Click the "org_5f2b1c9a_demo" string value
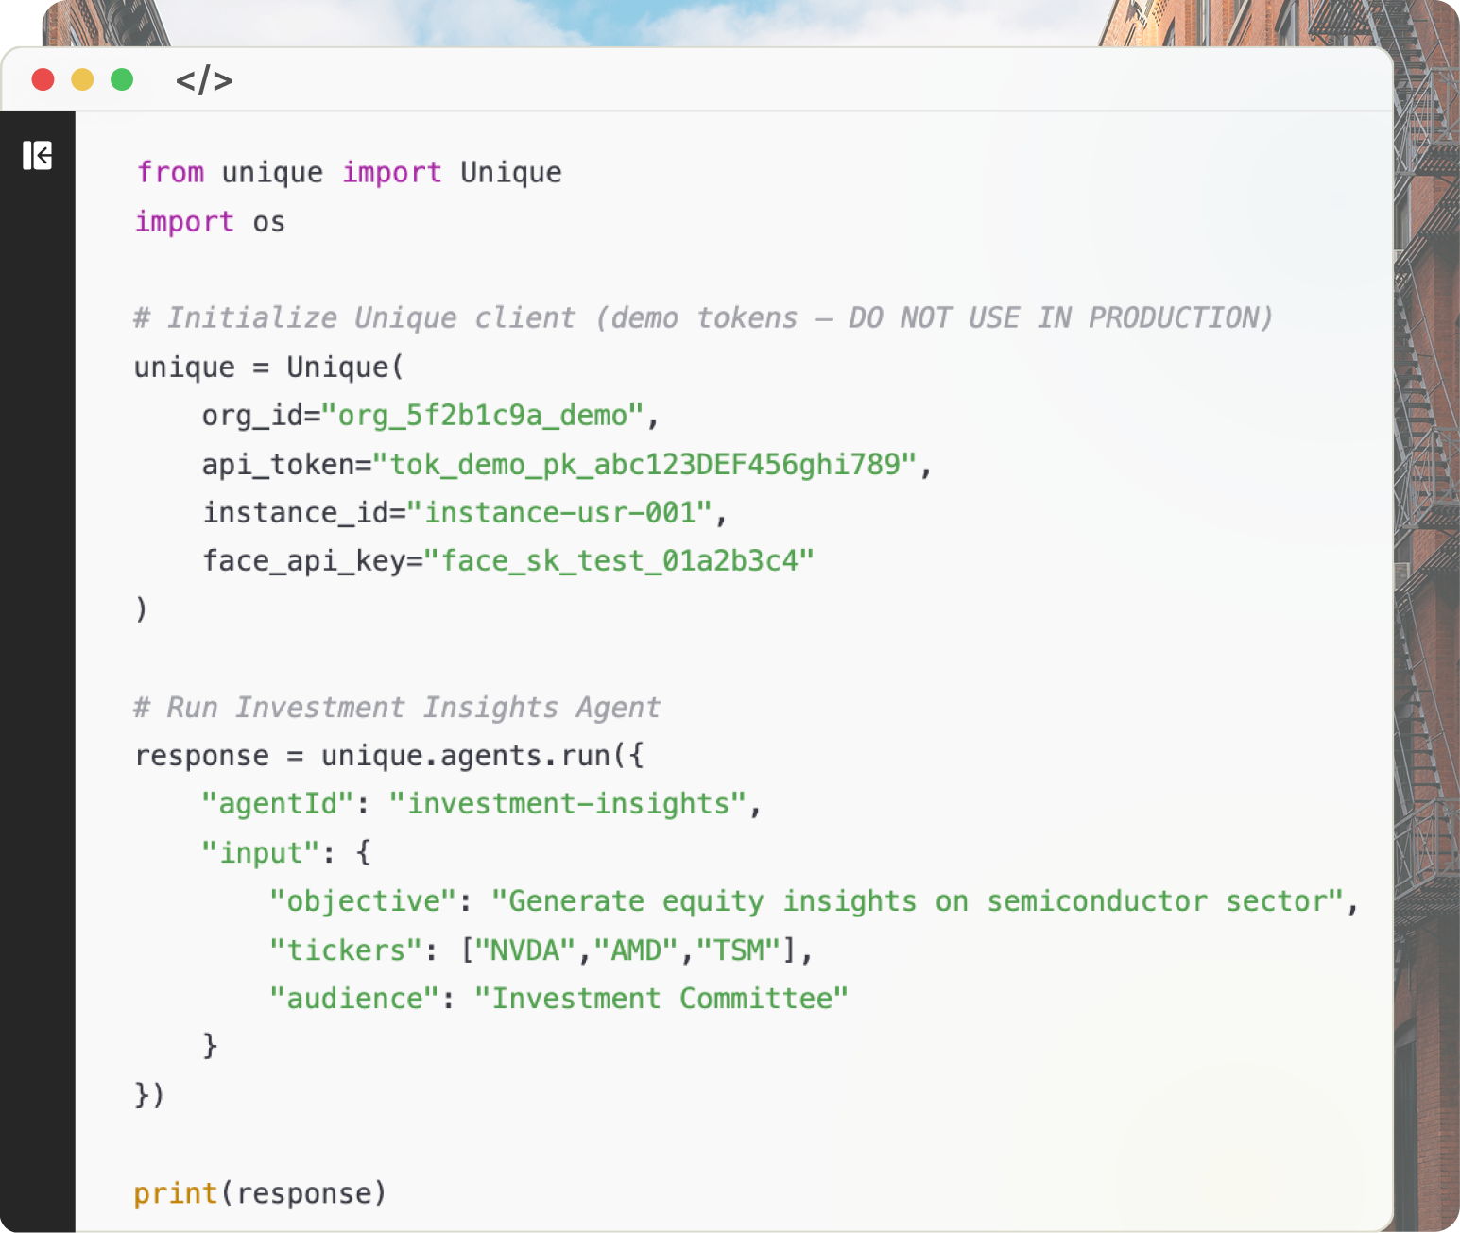This screenshot has width=1460, height=1233. 482,416
